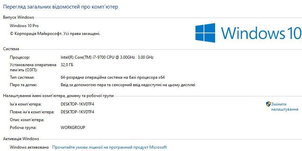302x151 pixels.
Task: Open the Змінити налаштування link
Action: 285,107
